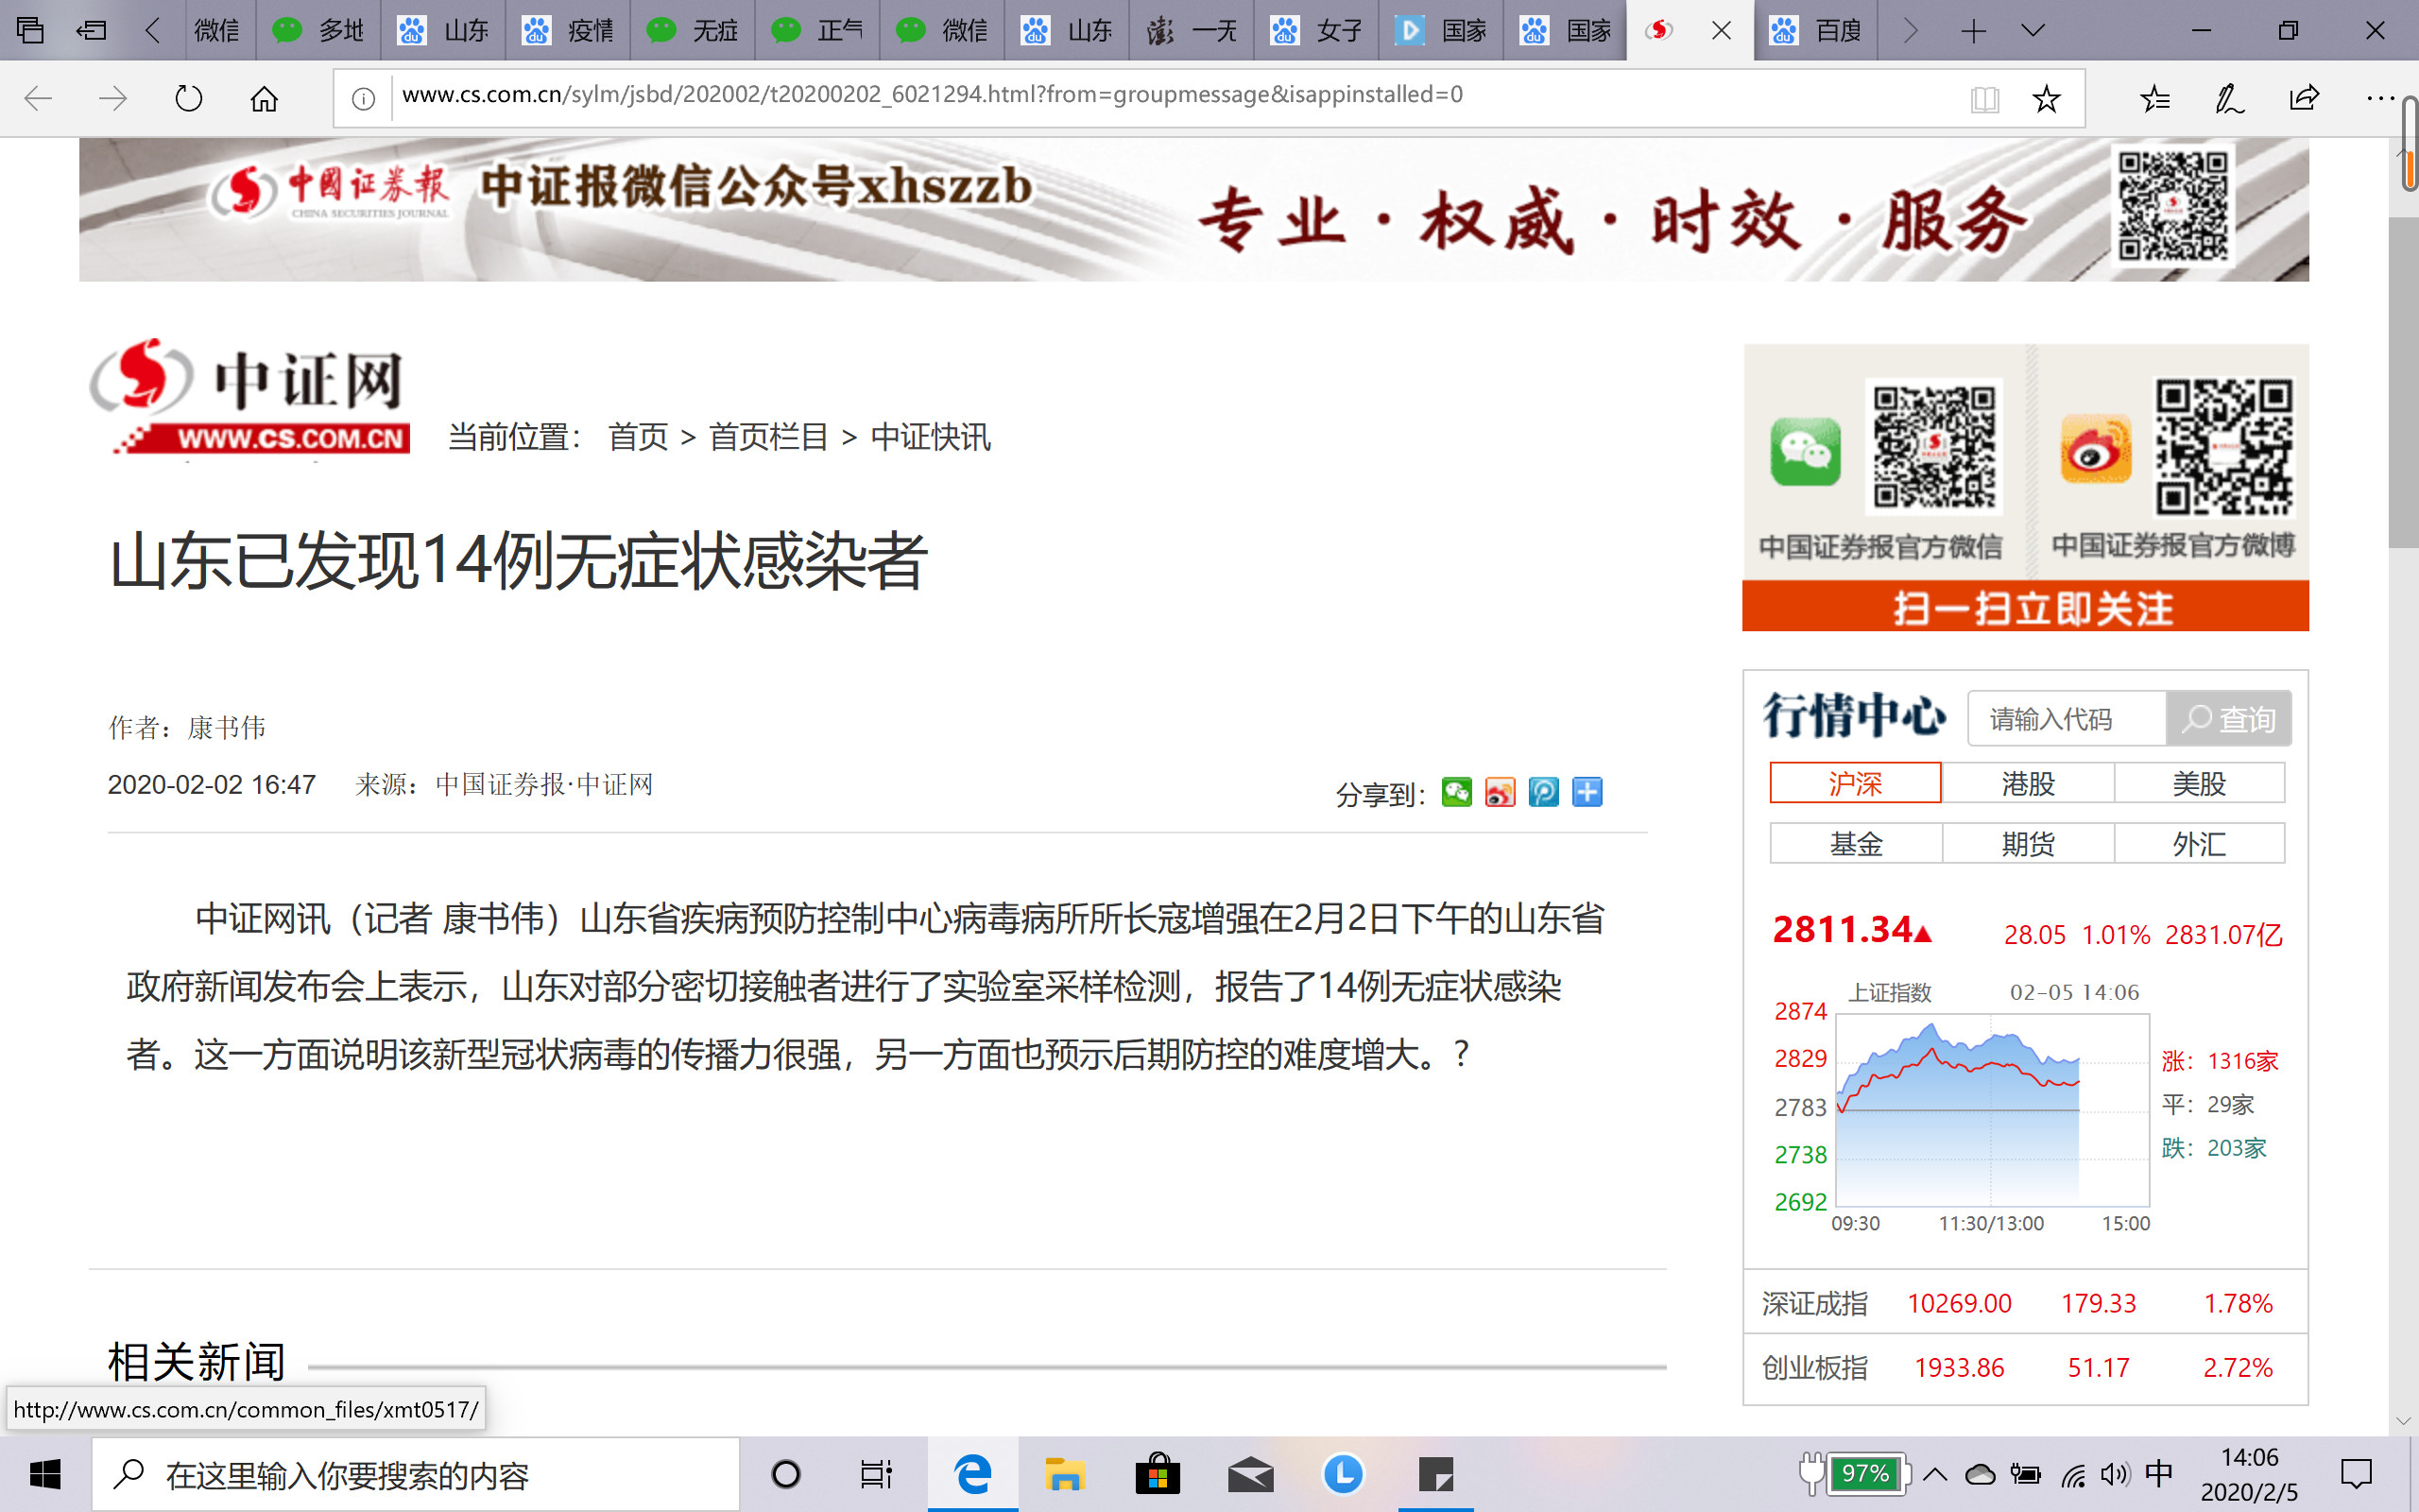This screenshot has height=1512, width=2419.
Task: Toggle reading view for the article
Action: tap(1986, 97)
